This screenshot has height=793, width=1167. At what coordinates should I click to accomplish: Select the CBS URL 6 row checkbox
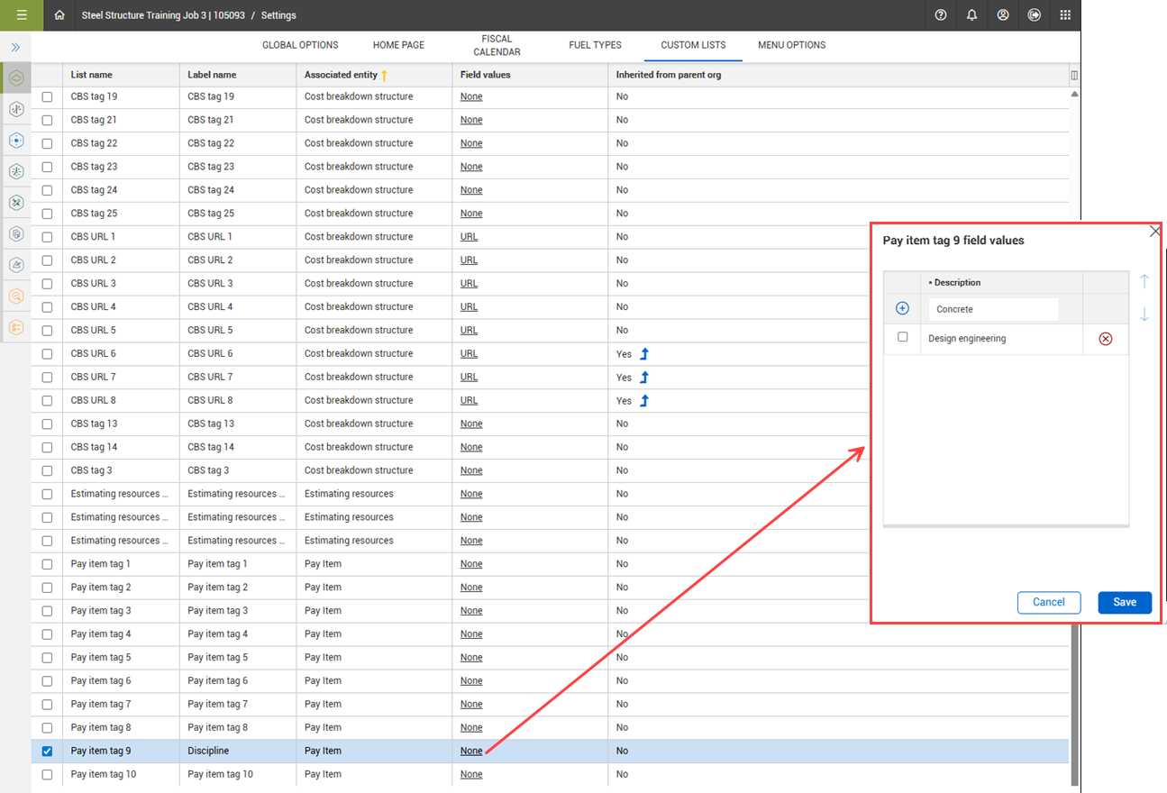(47, 354)
